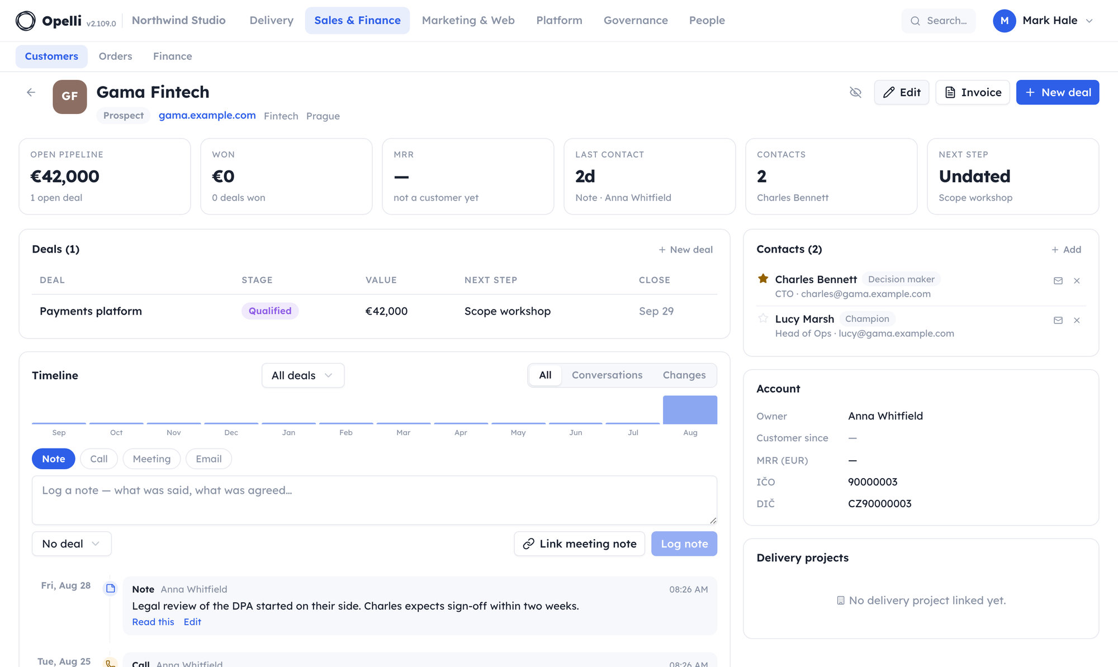This screenshot has height=667, width=1118.
Task: Click Read this on the Aug 28 note
Action: pyautogui.click(x=153, y=622)
